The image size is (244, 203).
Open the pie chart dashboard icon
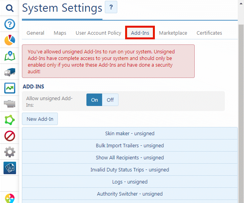(x=10, y=41)
